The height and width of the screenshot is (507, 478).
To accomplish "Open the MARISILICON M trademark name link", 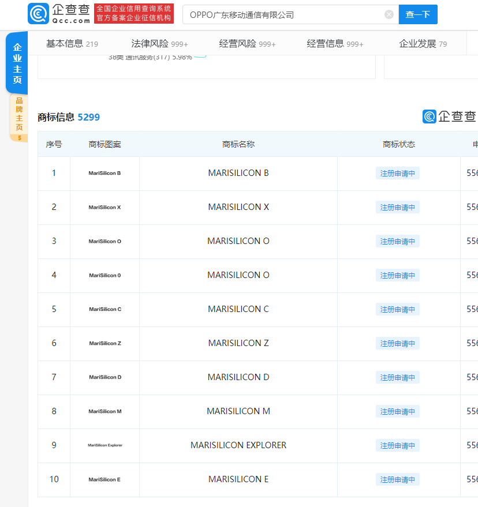I will click(238, 411).
